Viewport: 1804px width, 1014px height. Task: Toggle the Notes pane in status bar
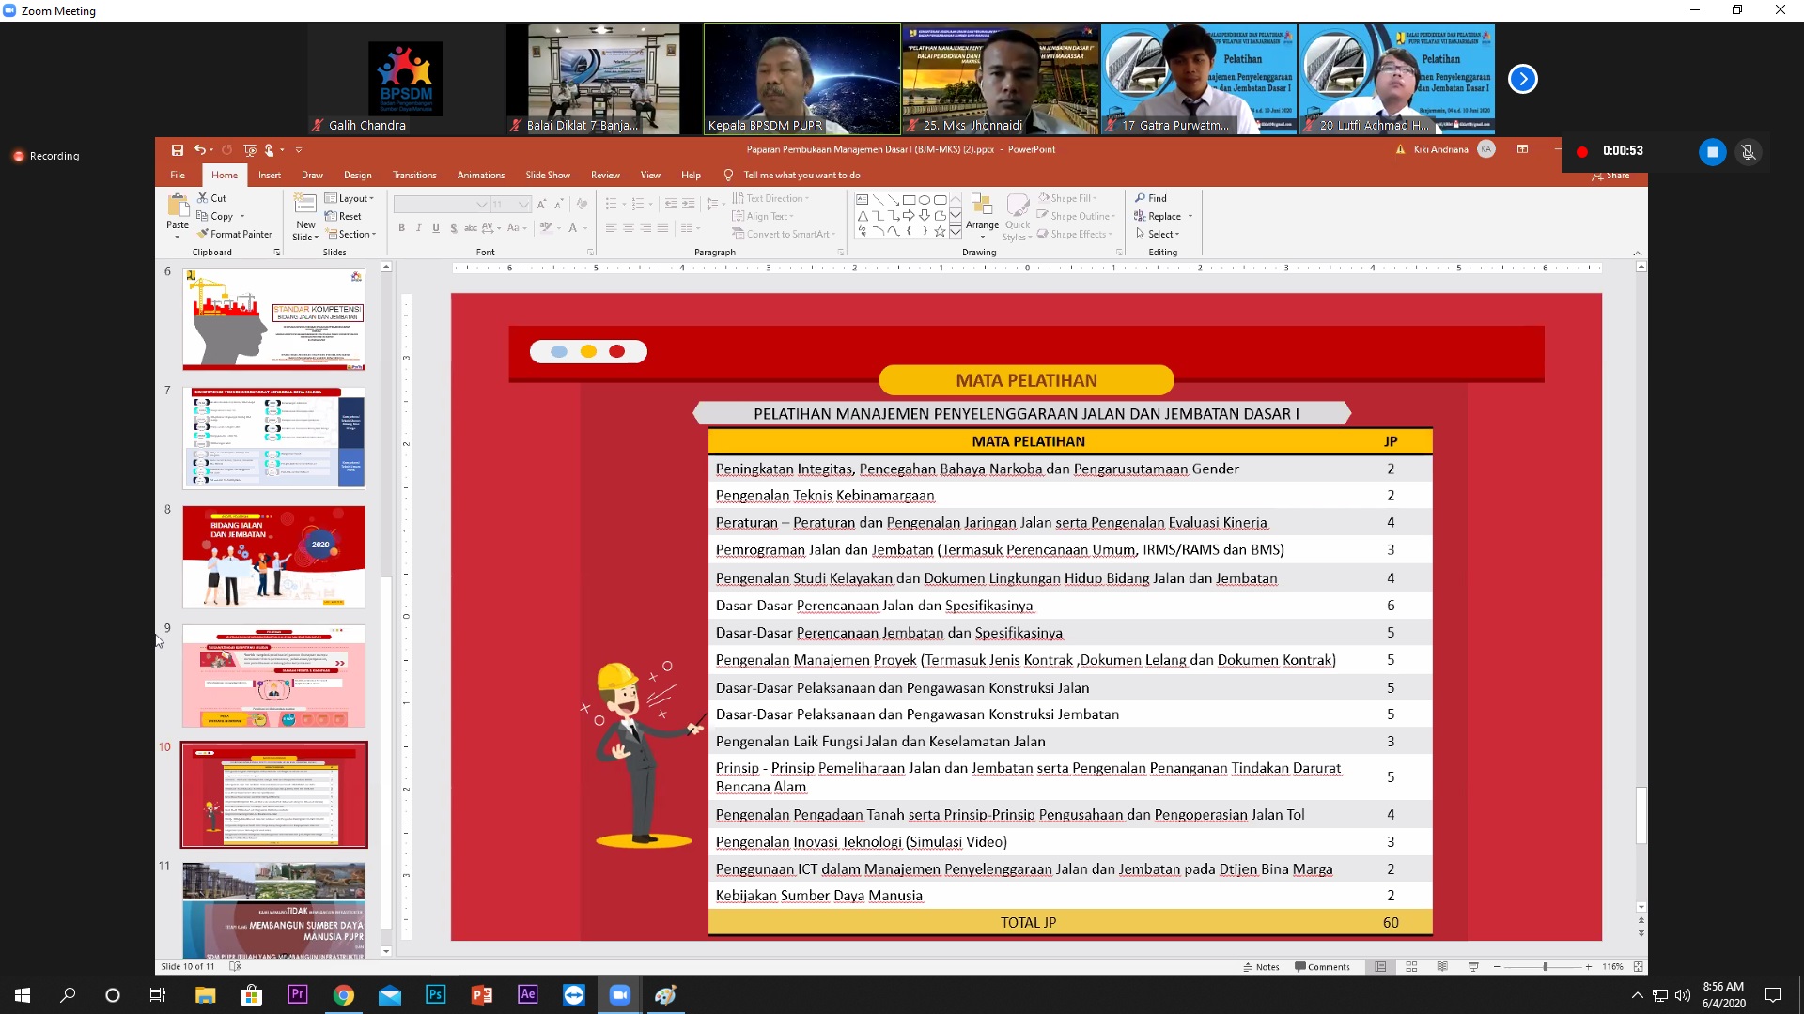(x=1261, y=966)
